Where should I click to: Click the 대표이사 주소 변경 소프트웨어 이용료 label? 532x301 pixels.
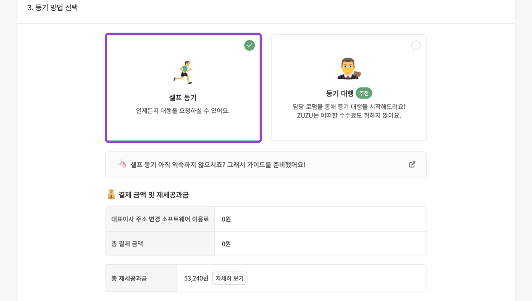[x=160, y=219]
